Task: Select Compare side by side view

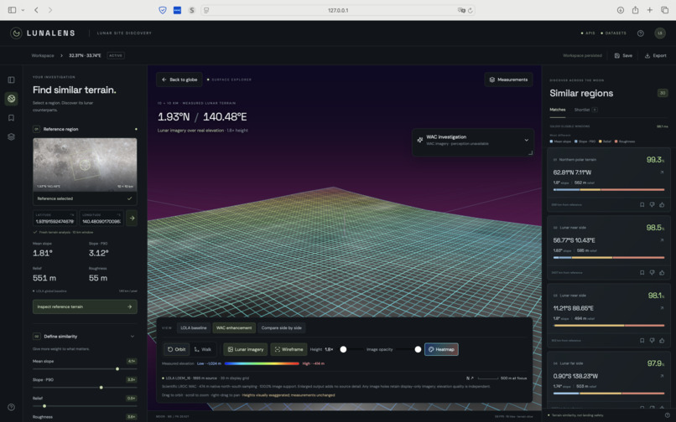Action: click(282, 328)
